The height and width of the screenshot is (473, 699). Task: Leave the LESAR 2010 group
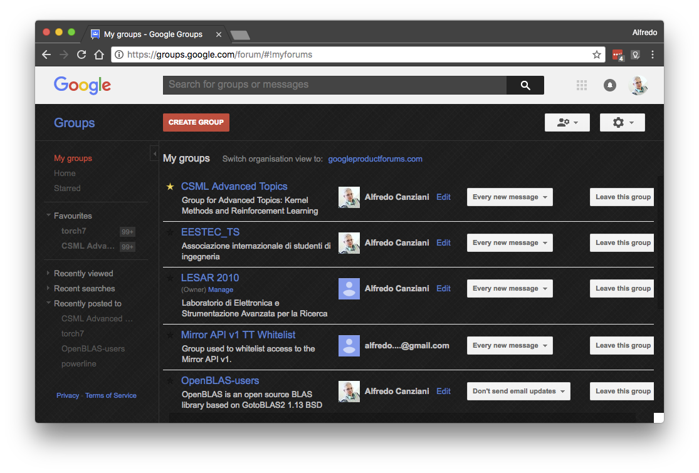click(x=623, y=289)
